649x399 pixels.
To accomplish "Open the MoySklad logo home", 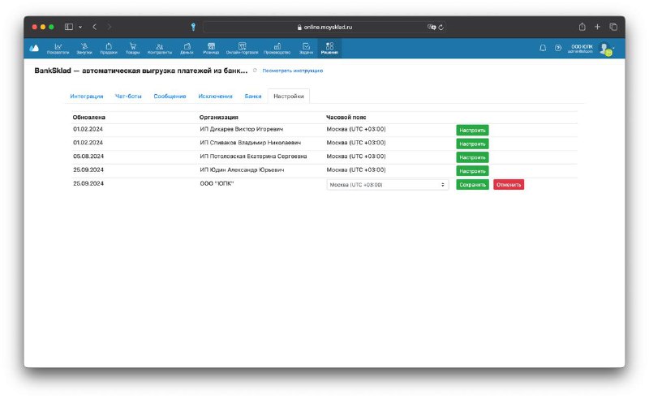I will coord(34,49).
